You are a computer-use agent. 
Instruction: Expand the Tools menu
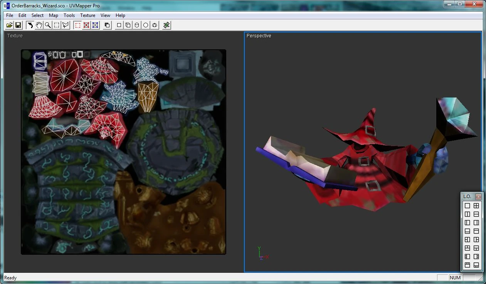click(x=69, y=15)
